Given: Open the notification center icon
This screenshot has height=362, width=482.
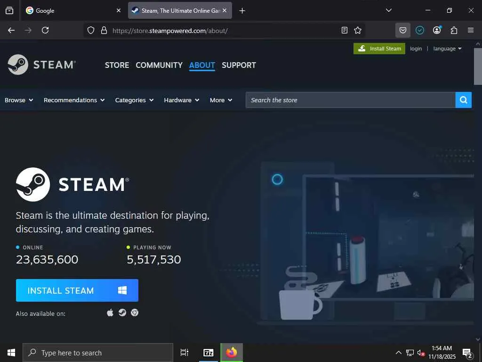Looking at the screenshot, I should 467,353.
